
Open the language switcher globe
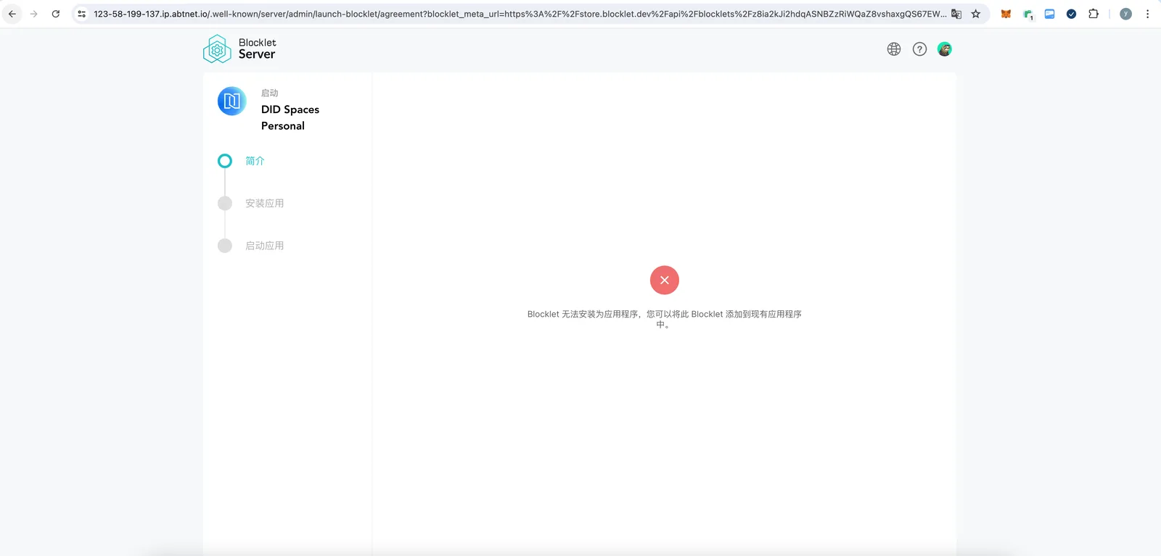(x=894, y=49)
